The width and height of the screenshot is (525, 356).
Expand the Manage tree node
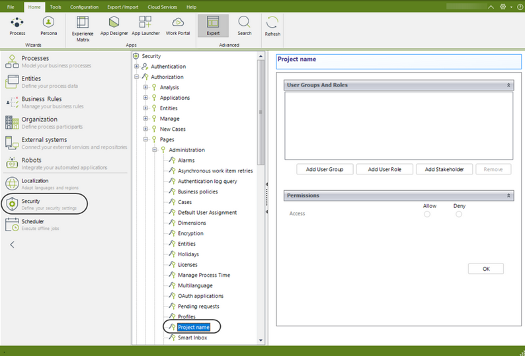point(145,118)
